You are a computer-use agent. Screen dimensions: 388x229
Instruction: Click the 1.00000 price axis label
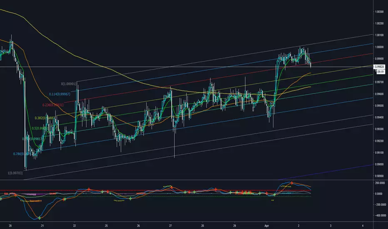click(379, 47)
